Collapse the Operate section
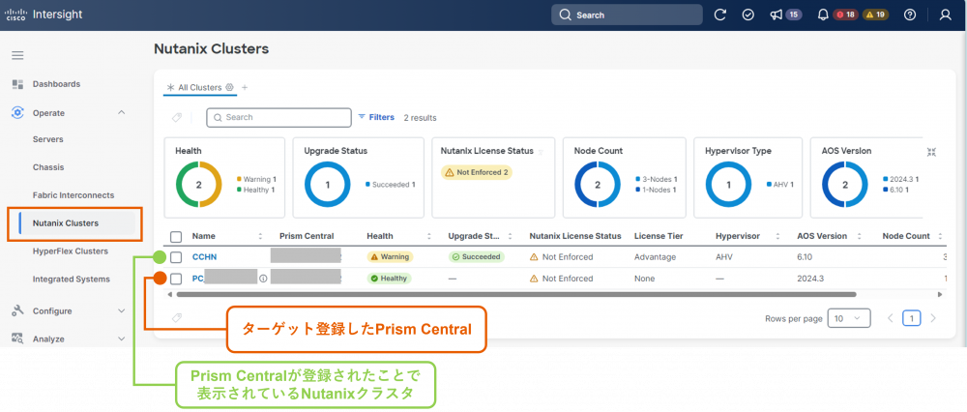Viewport: 967px width, 412px height. point(122,113)
